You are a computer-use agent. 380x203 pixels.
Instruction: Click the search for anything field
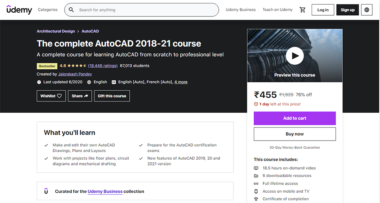tap(146, 10)
